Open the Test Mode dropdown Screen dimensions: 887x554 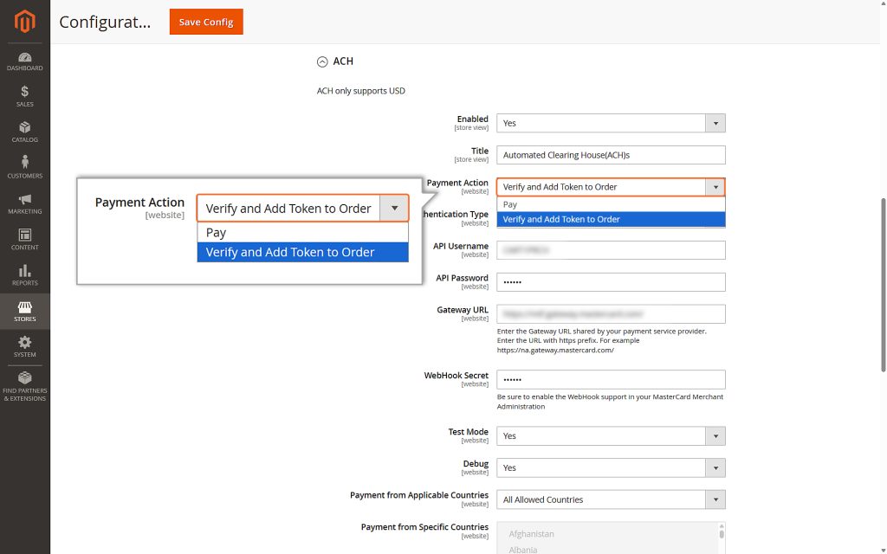pos(715,435)
